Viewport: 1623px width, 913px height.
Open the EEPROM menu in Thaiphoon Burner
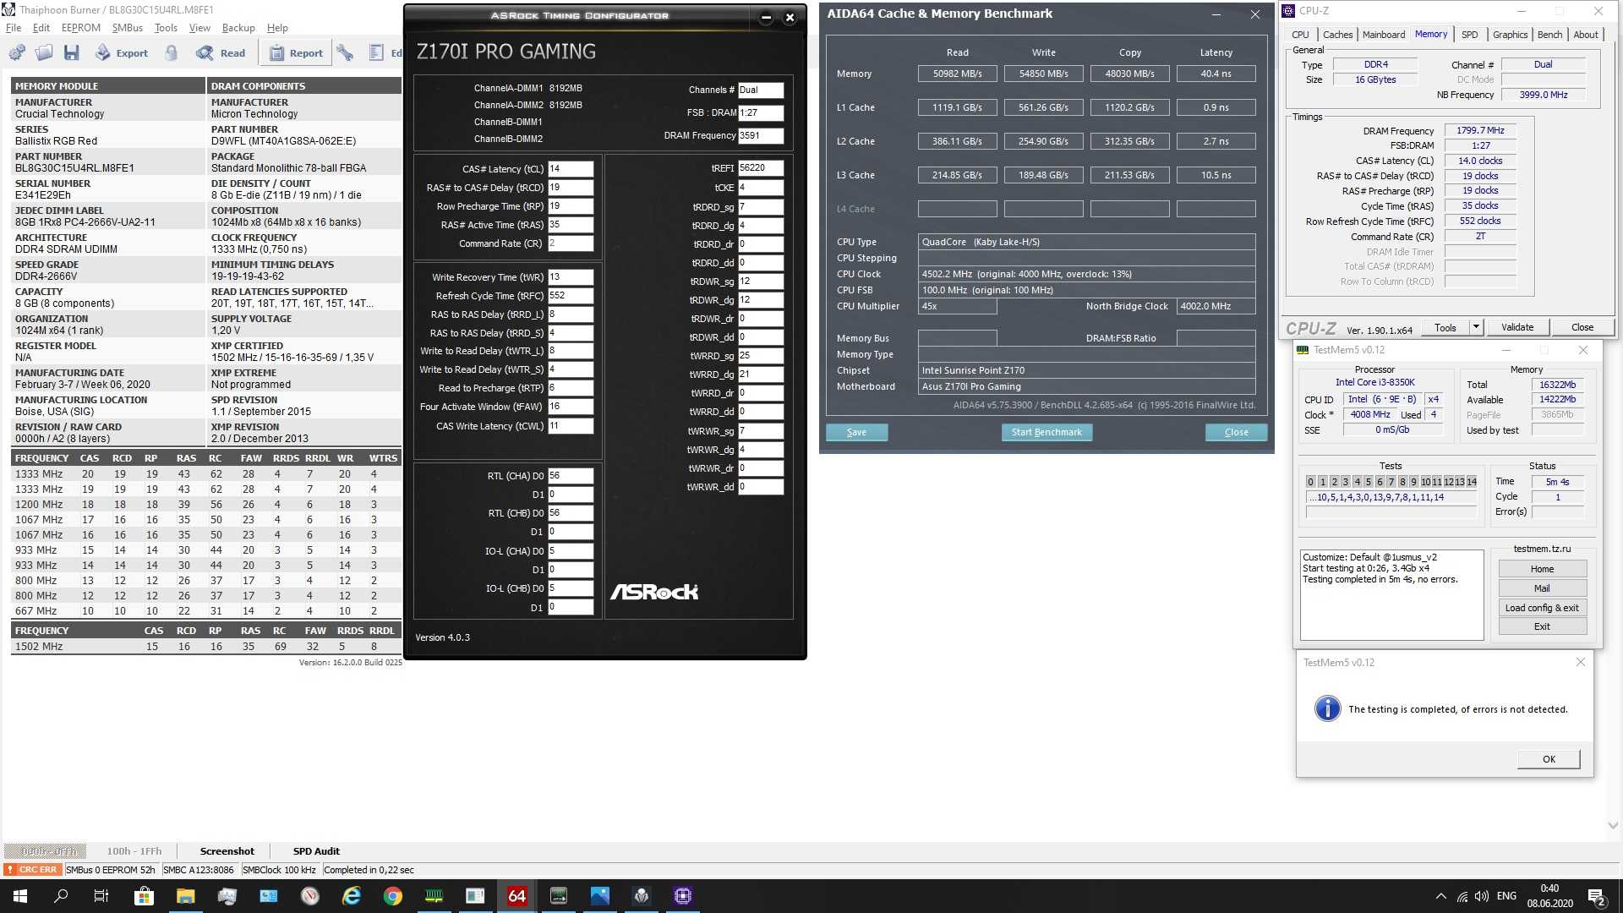click(x=81, y=28)
